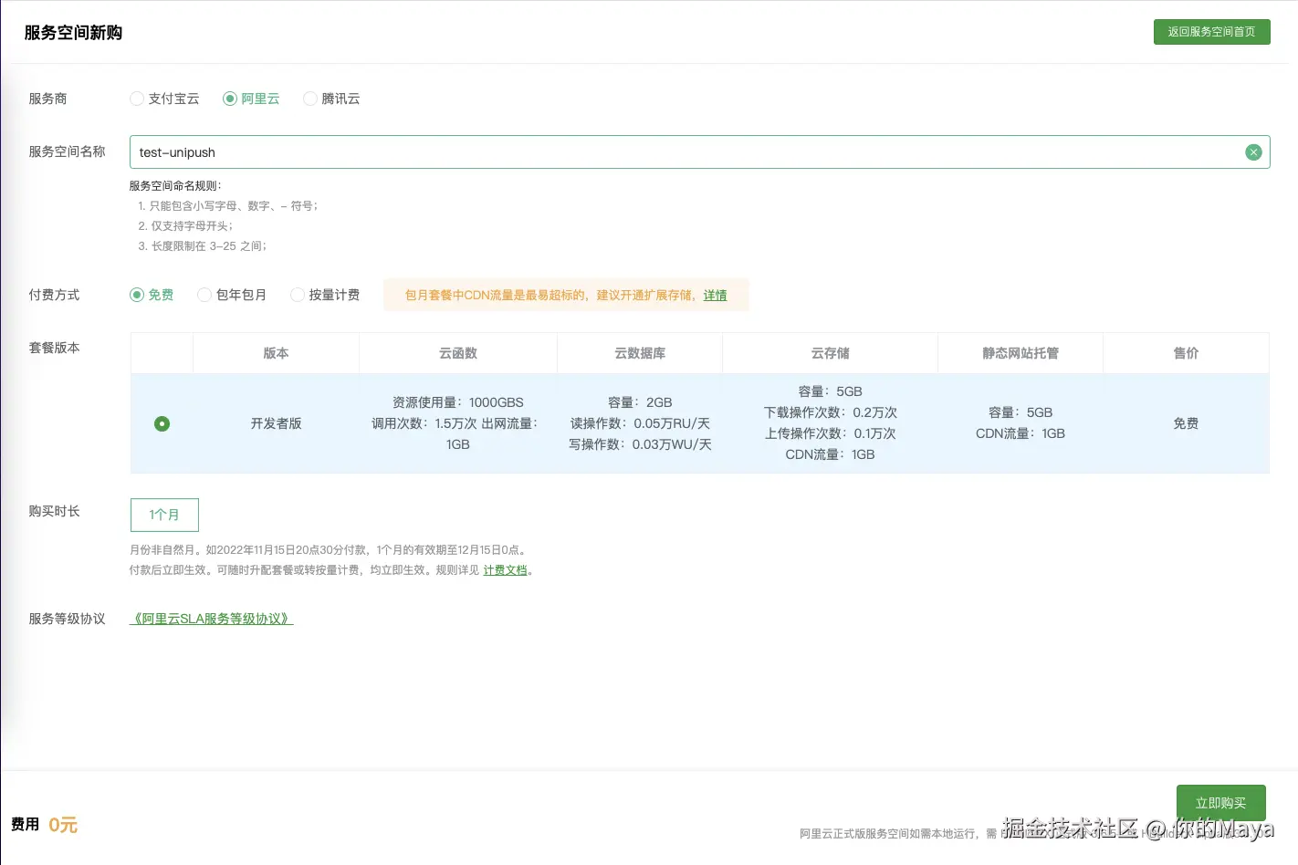
Task: Open the 计费文档 billing rules link
Action: (x=505, y=569)
